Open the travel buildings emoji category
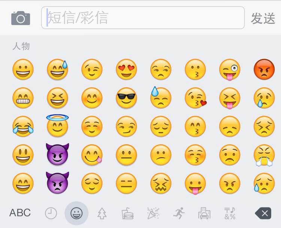281x228 pixels. click(x=204, y=213)
